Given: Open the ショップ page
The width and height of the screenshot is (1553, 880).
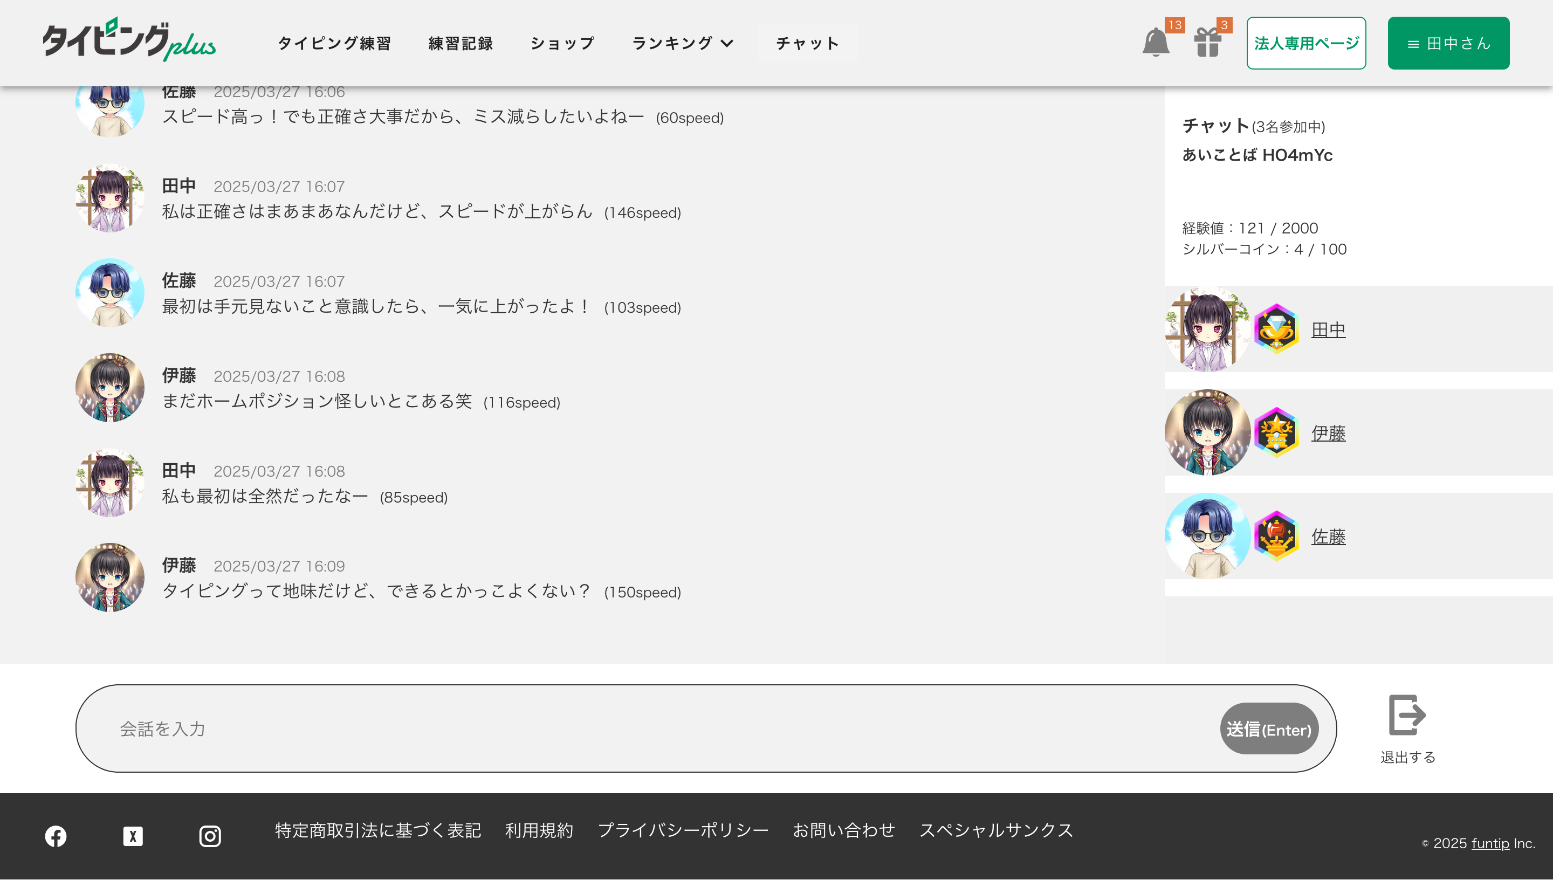Looking at the screenshot, I should coord(562,44).
